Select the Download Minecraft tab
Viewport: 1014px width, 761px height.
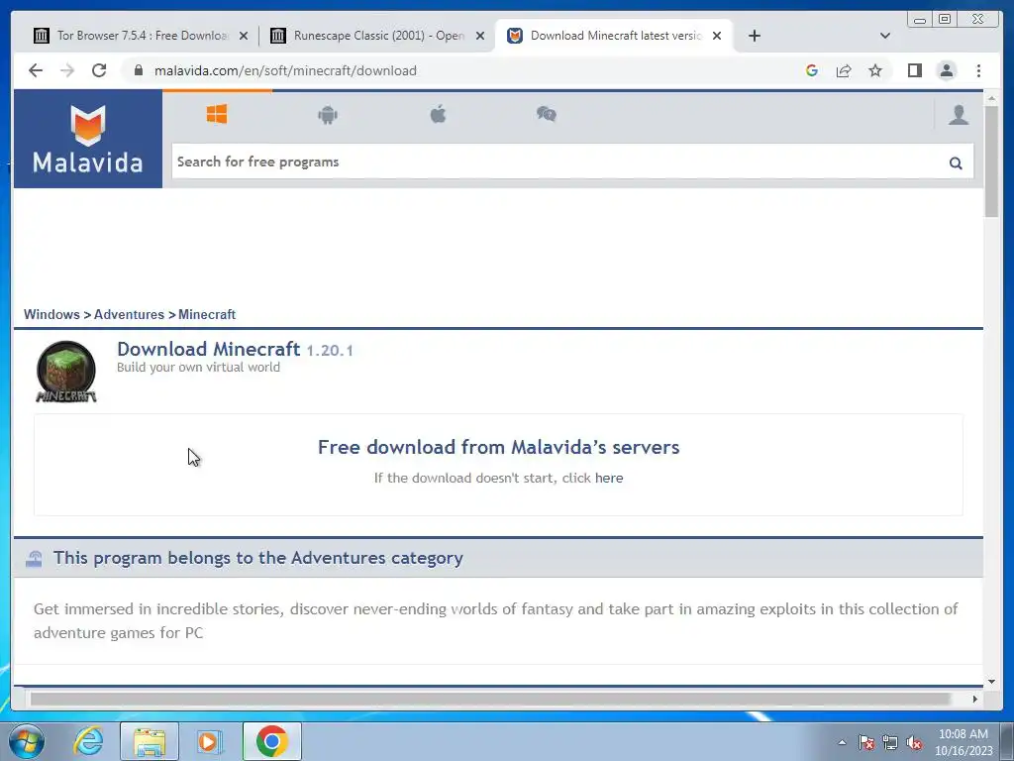613,36
